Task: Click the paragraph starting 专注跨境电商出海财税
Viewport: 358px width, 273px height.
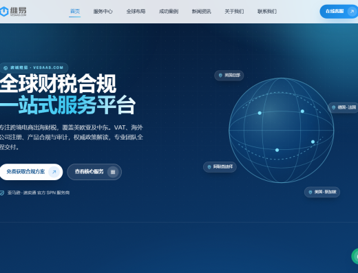Action: [72, 137]
